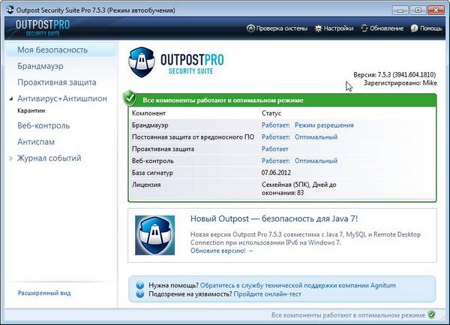Screen dimensions: 450x325
Task: Minimize the Outpost window
Action: click(x=400, y=10)
